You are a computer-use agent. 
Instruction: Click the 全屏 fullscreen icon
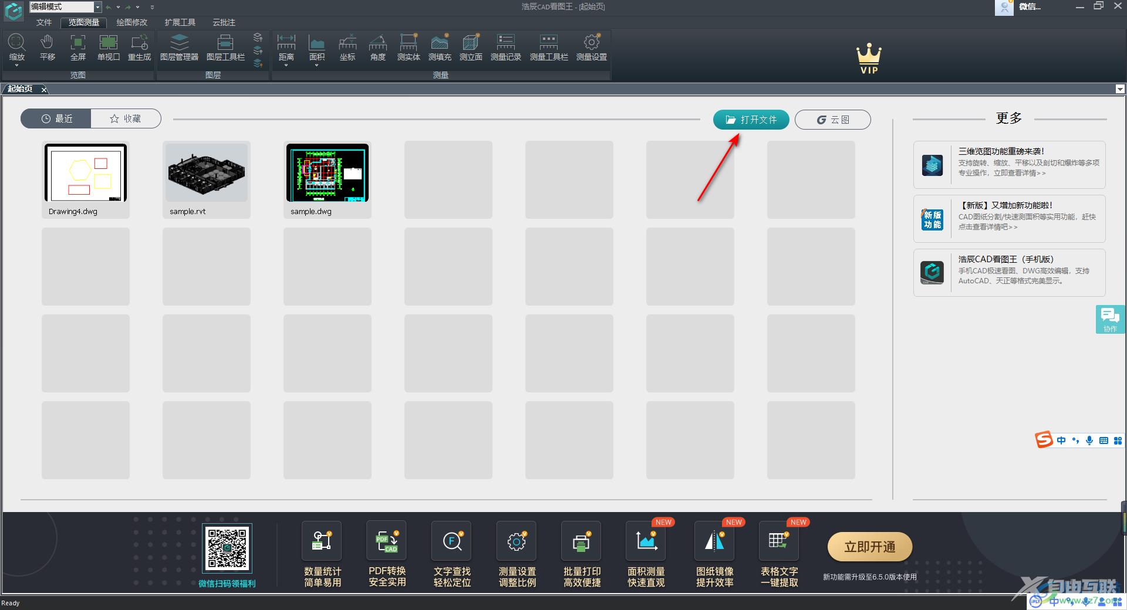78,47
